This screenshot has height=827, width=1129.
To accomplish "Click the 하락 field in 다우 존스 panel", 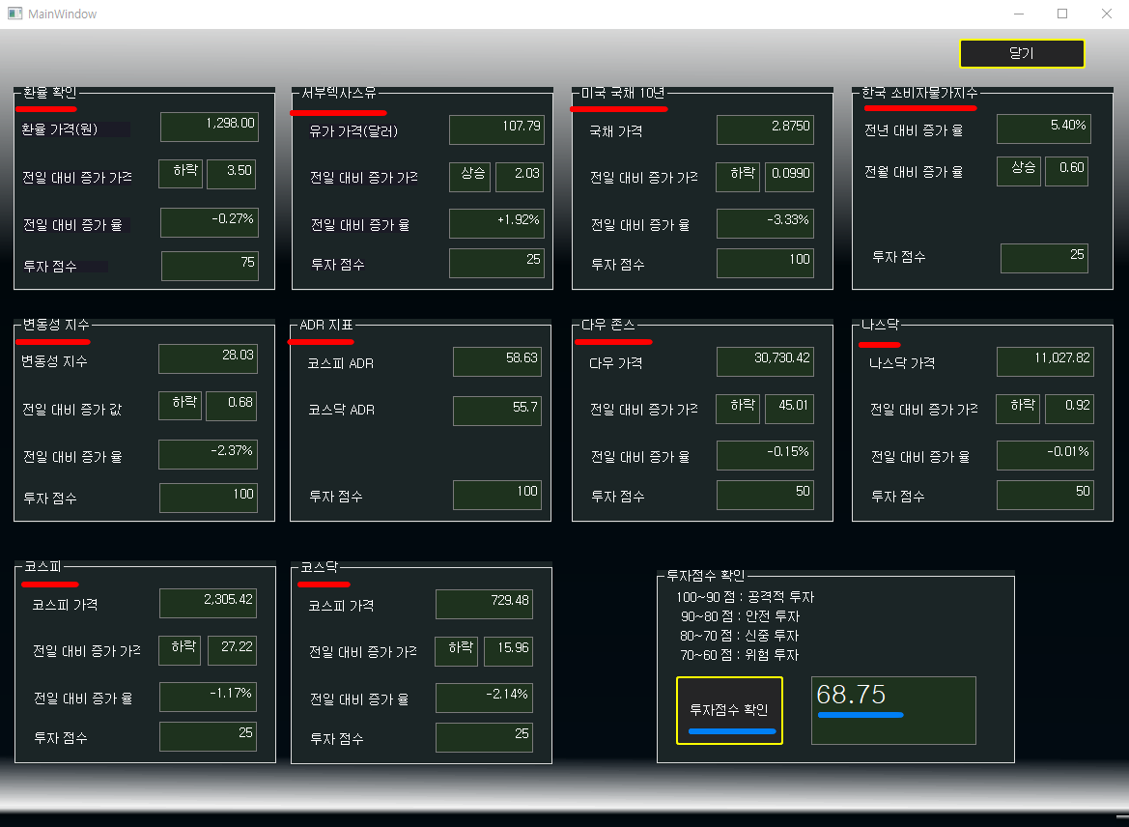I will coord(738,410).
